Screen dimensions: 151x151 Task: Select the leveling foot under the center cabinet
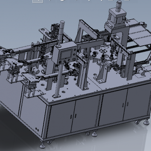(94, 134)
